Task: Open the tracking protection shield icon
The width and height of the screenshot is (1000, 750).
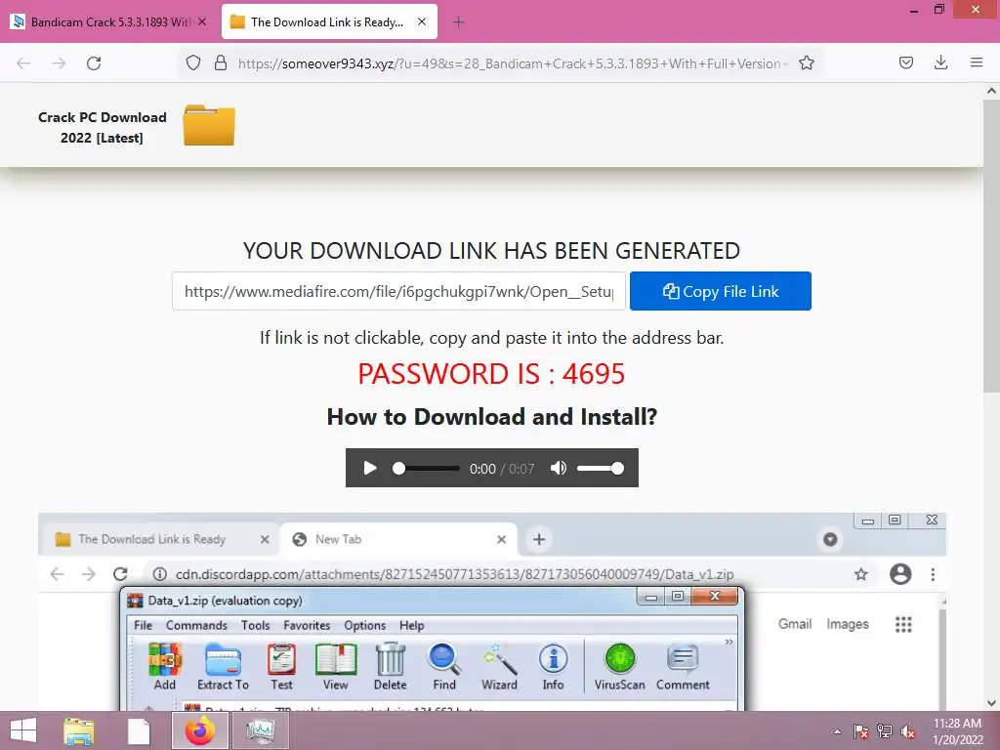Action: coord(193,63)
